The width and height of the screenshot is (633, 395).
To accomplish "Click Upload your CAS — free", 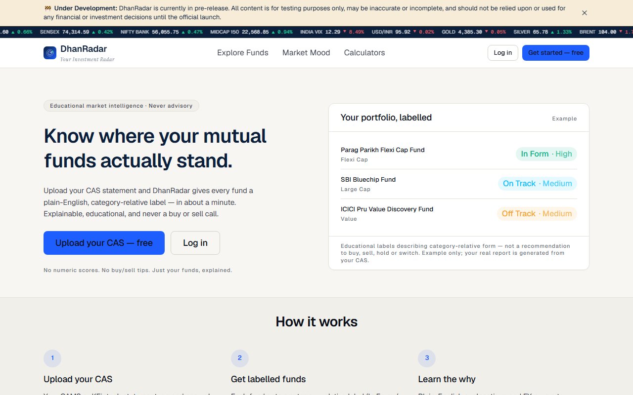I will [x=104, y=243].
